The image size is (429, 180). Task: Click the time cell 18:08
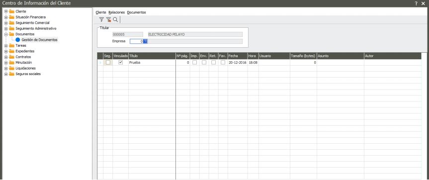coord(253,62)
